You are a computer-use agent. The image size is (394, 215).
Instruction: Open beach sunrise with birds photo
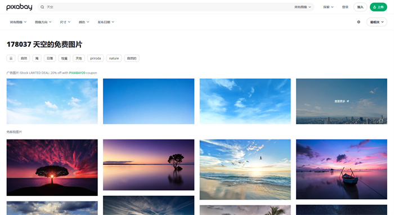coord(245,169)
